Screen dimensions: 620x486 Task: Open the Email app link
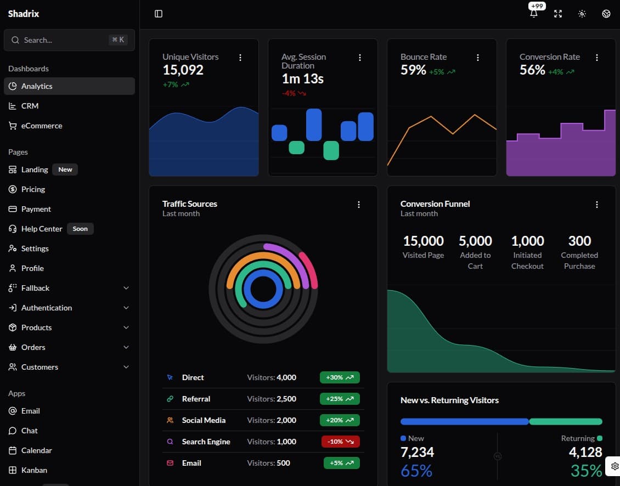tap(69, 411)
